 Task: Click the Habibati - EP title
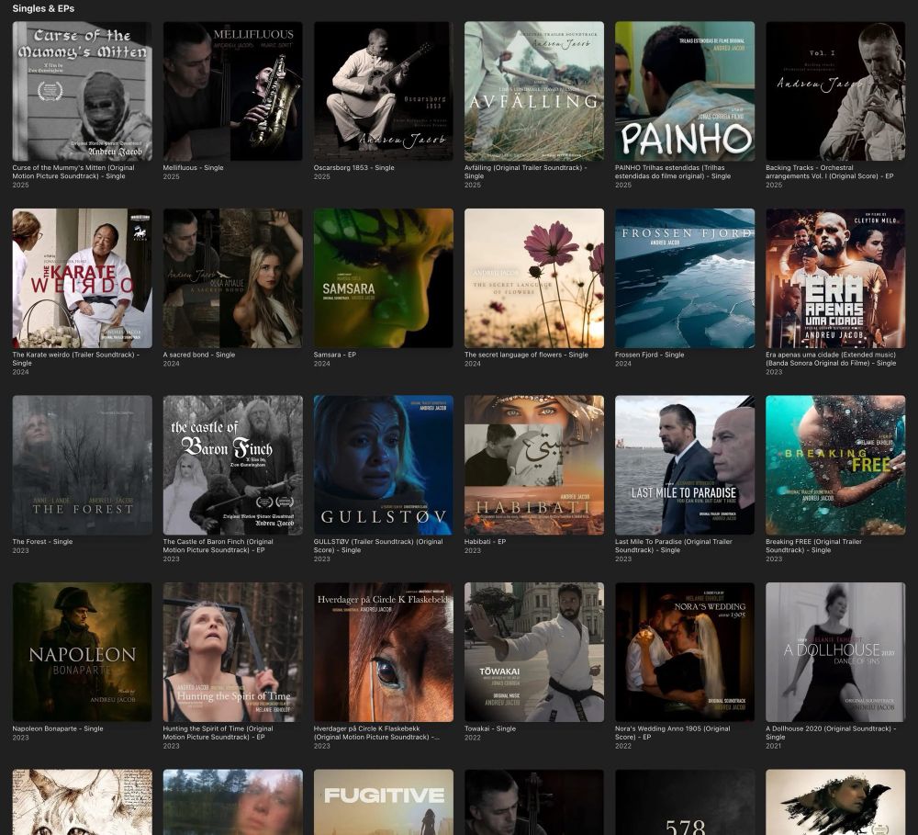pos(485,541)
